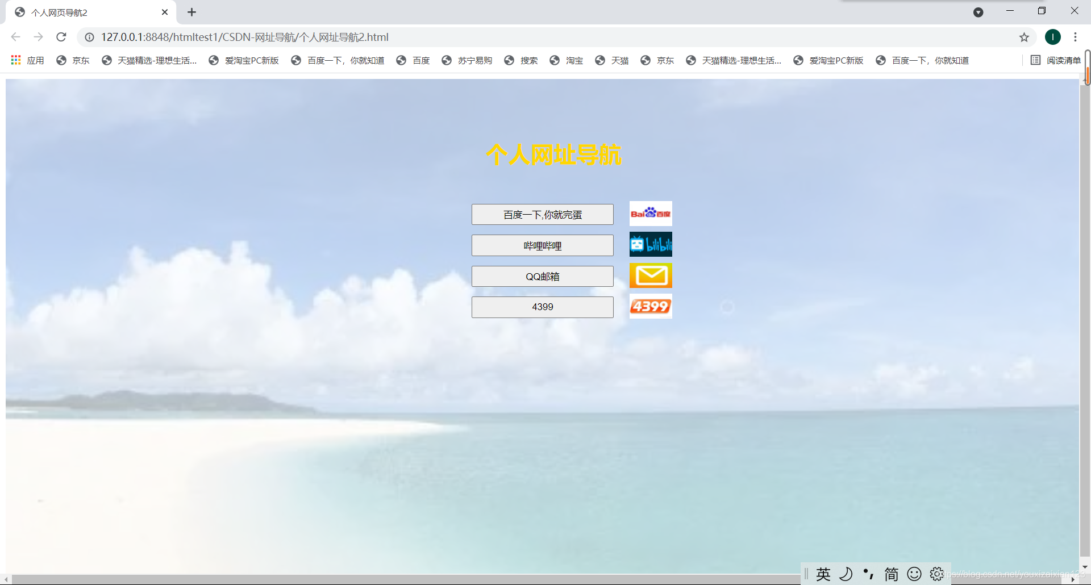
Task: Toggle the IME moon half-width icon
Action: (x=846, y=574)
